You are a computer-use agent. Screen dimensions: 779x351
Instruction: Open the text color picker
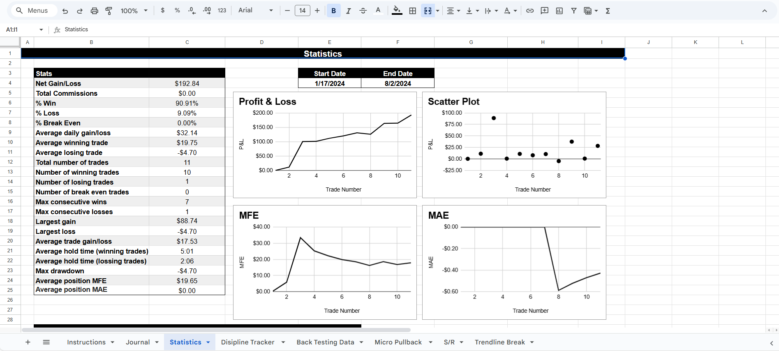[x=378, y=11]
